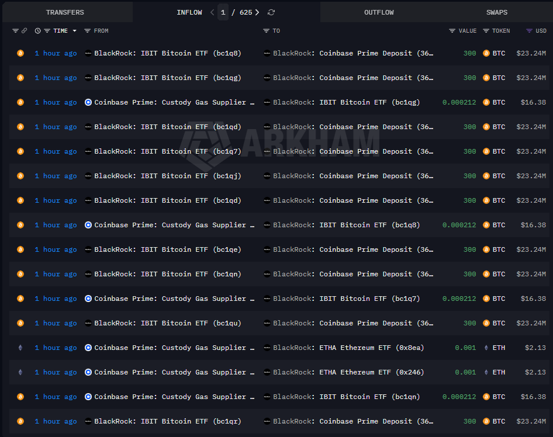Open recipient BlackRock IBIT Bitcoin ETF (bc1q7)
The image size is (553, 437).
click(x=346, y=299)
